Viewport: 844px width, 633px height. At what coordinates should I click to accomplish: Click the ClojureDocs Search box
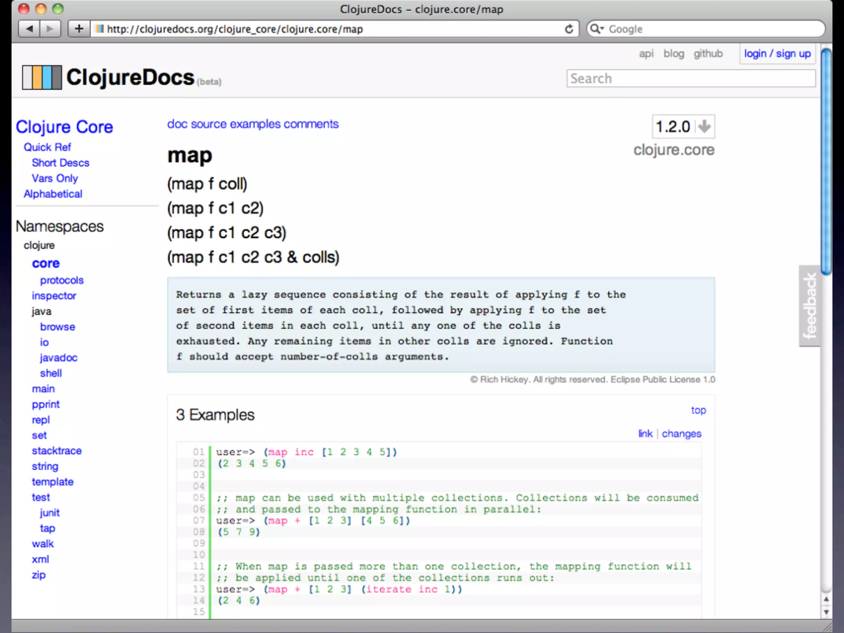pyautogui.click(x=691, y=78)
